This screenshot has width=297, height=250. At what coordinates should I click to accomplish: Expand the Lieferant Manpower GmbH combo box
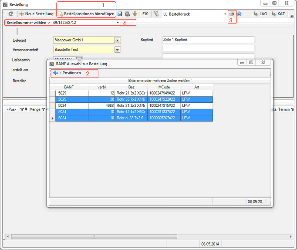coord(117,40)
